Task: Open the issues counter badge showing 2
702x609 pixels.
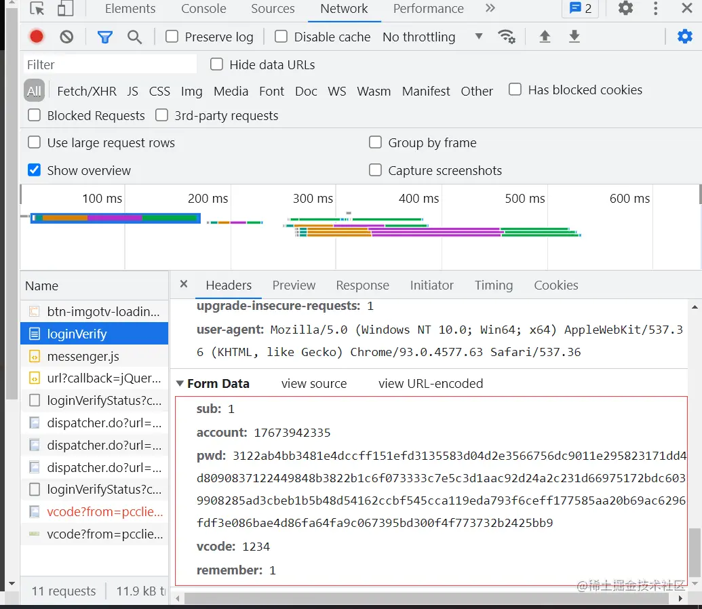Action: click(580, 8)
